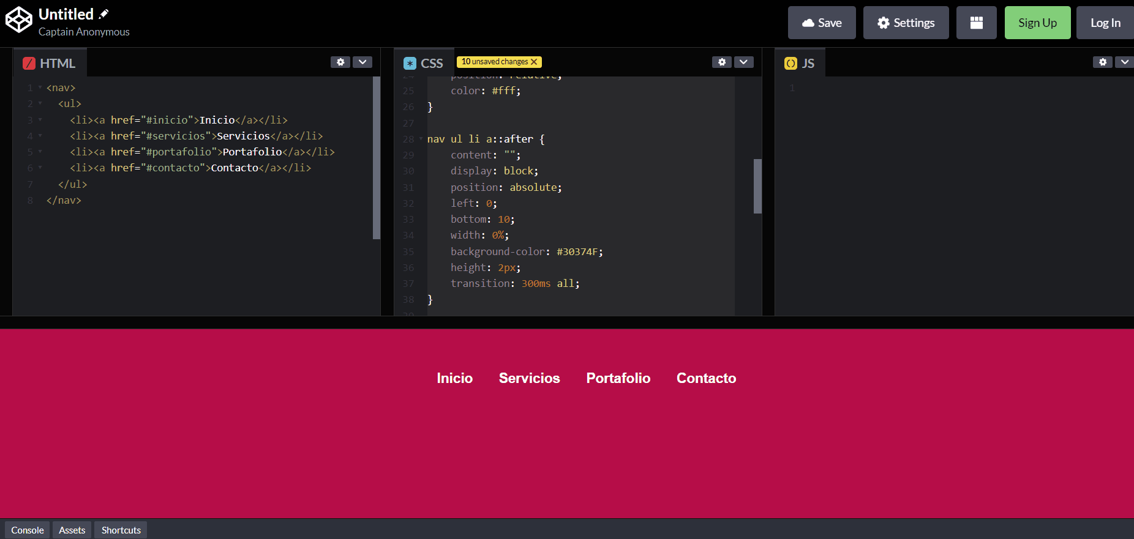Change editor layout with grid icon

click(x=977, y=23)
